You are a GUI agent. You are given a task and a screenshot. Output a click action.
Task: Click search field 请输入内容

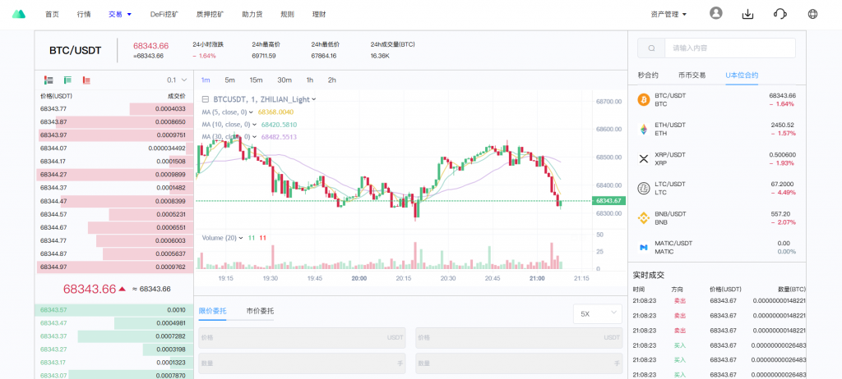click(730, 48)
